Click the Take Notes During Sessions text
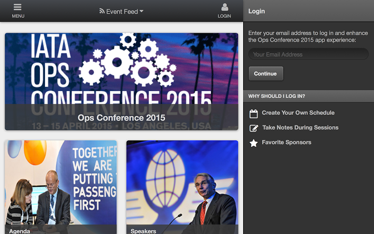Viewport: 374px width, 234px height. click(x=300, y=127)
